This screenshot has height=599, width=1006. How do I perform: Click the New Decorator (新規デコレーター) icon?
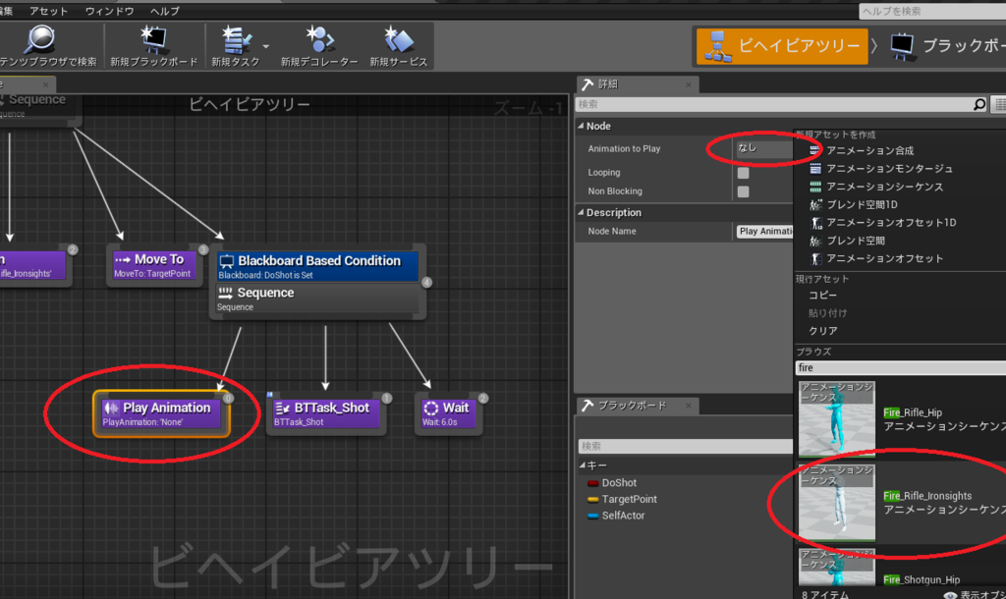(x=319, y=40)
